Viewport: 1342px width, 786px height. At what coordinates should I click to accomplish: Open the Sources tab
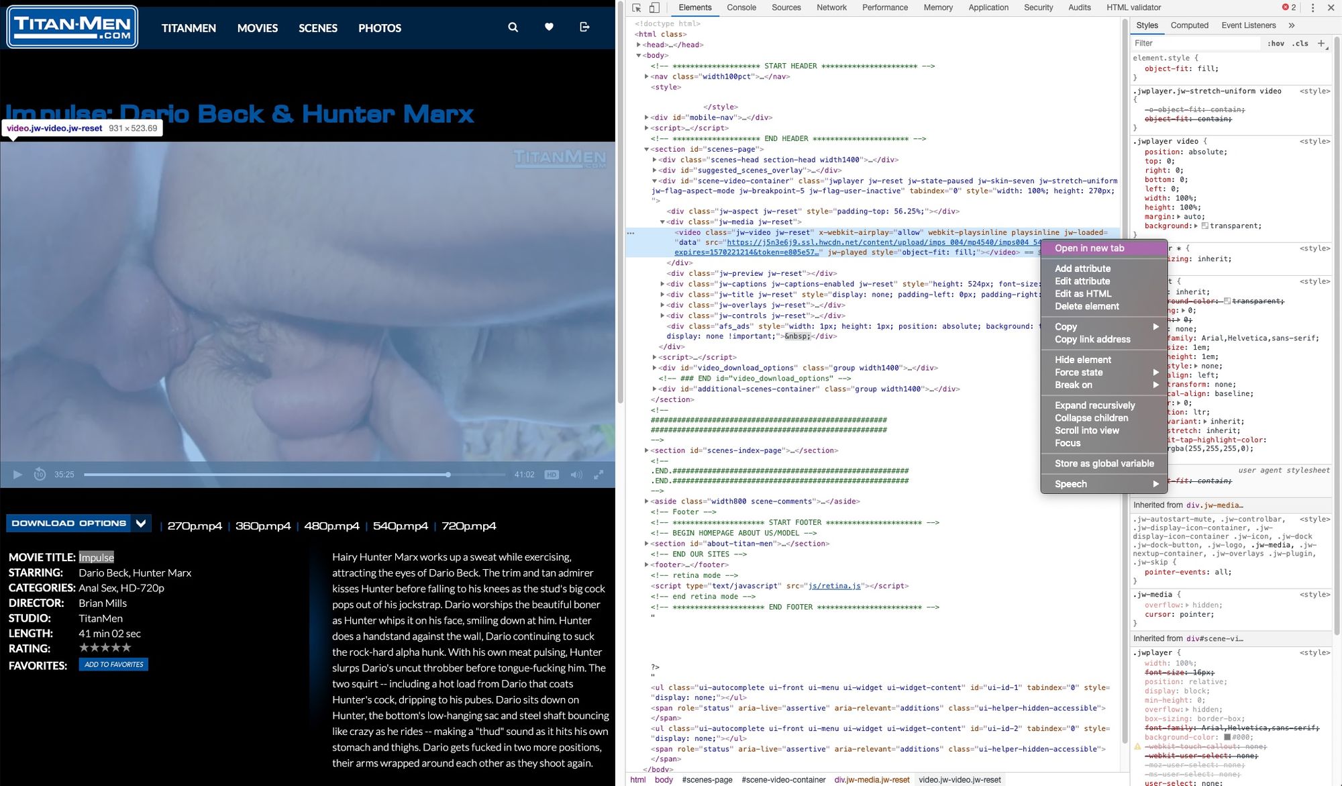pos(786,7)
